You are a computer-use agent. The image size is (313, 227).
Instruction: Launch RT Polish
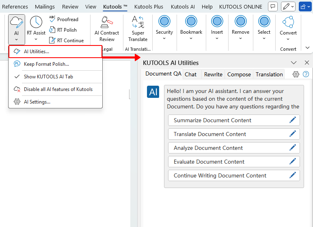pos(63,30)
